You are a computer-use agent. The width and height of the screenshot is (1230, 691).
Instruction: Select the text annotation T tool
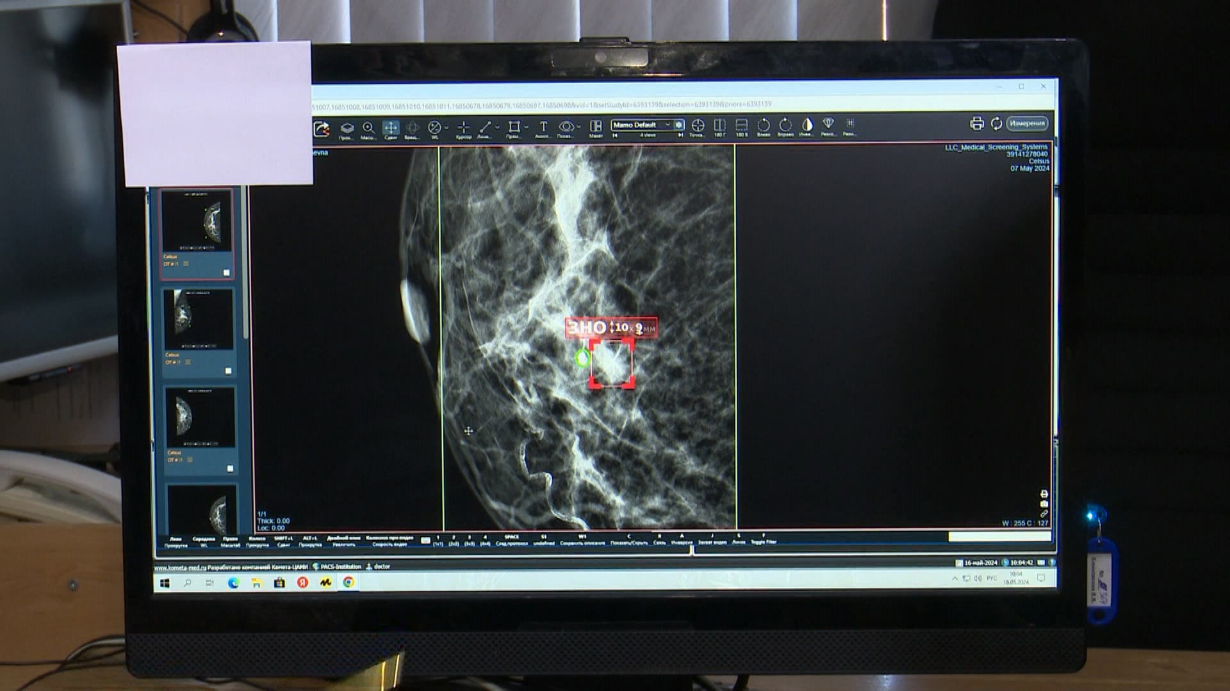coord(543,127)
